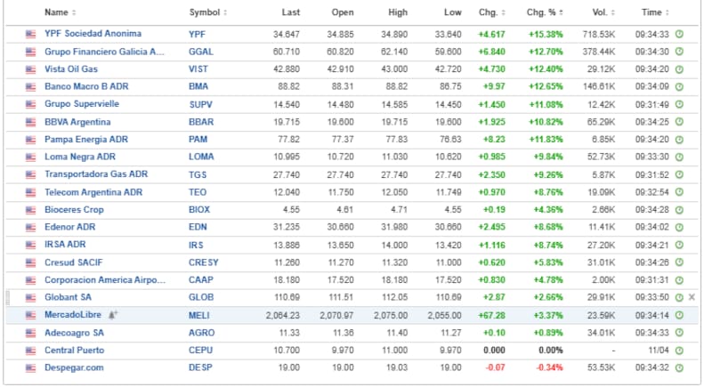This screenshot has width=712, height=387.
Task: Click the clock icon in the Edenor ADR row
Action: (679, 227)
